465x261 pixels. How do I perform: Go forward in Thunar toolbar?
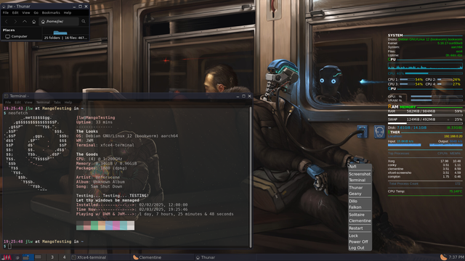(x=15, y=22)
